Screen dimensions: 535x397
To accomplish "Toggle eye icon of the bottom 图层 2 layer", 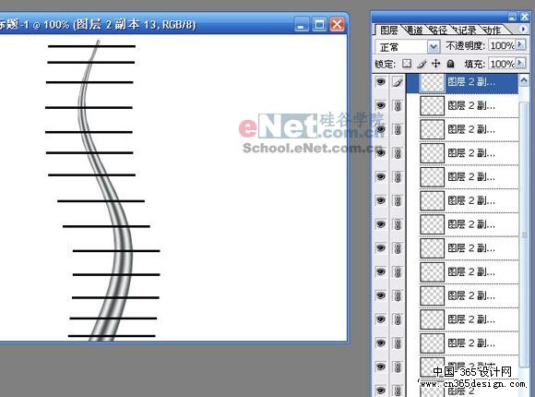I will [x=381, y=391].
